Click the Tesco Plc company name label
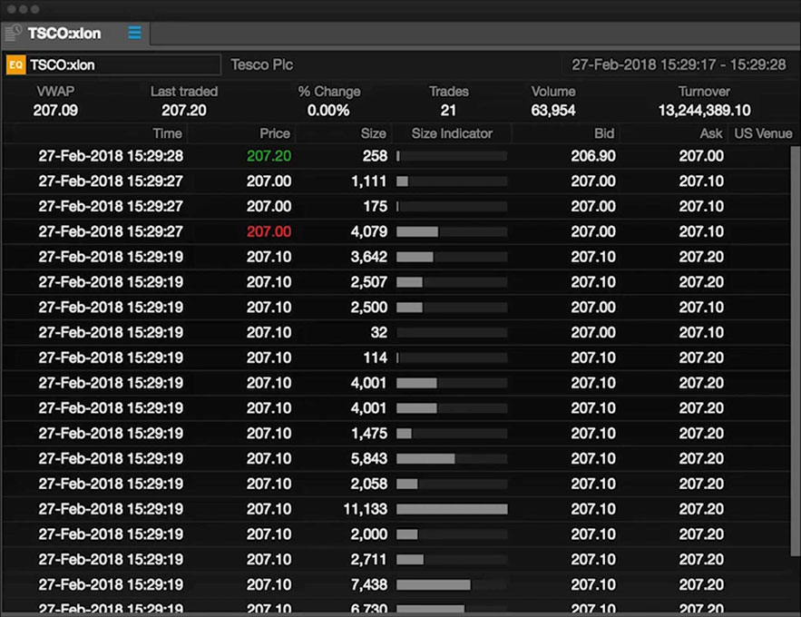The image size is (801, 617). pos(261,64)
